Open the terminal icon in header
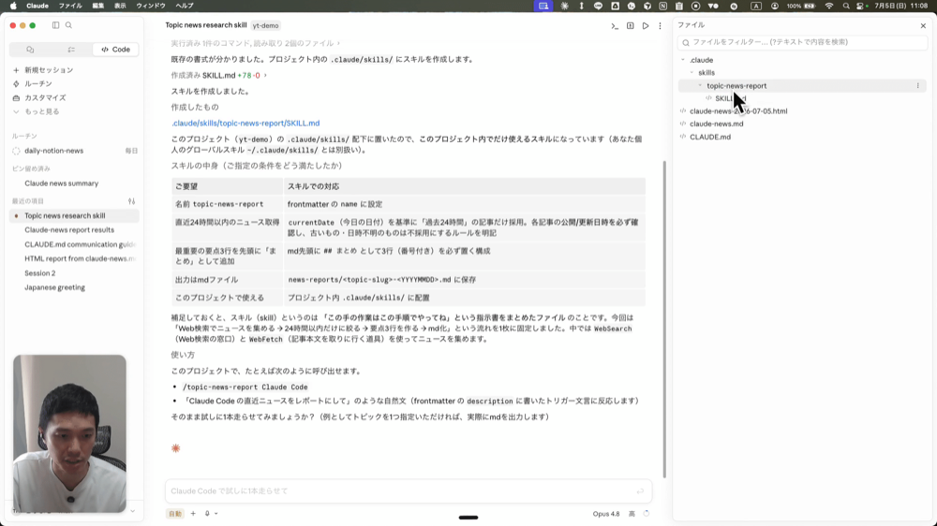 point(615,25)
